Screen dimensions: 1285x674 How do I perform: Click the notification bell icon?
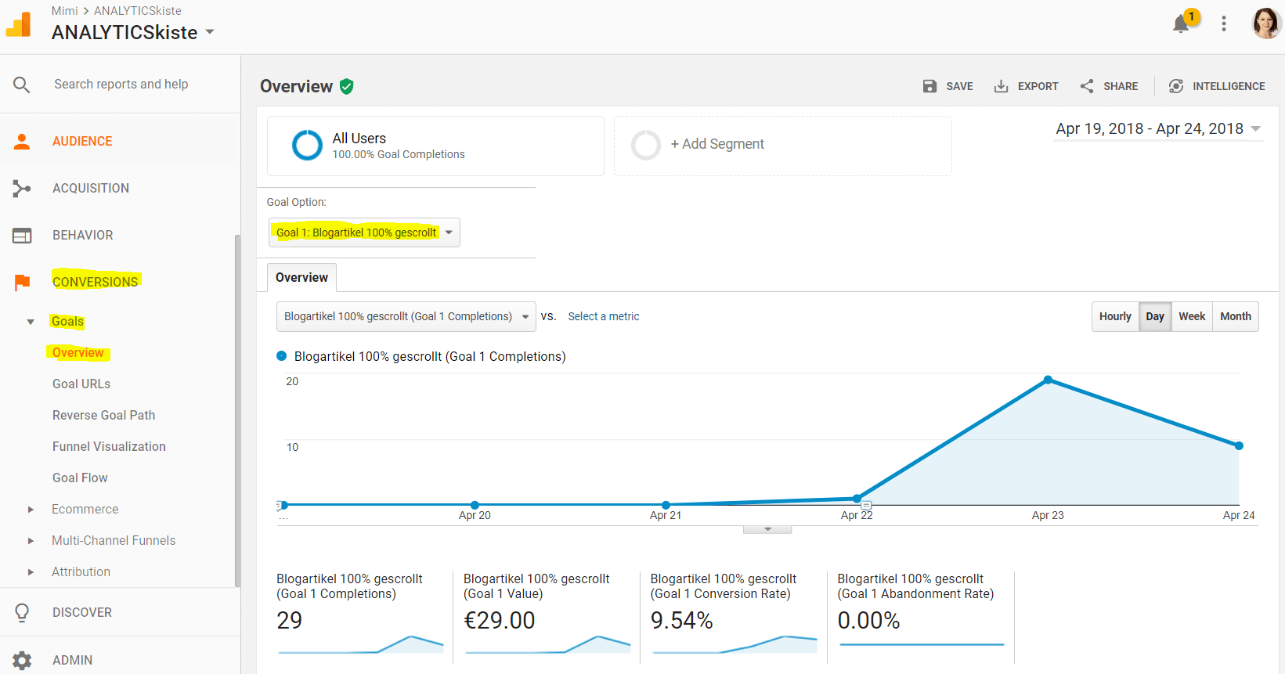pyautogui.click(x=1181, y=24)
